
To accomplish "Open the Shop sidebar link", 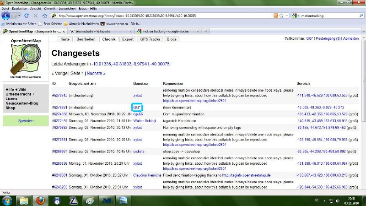I will [11, 108].
